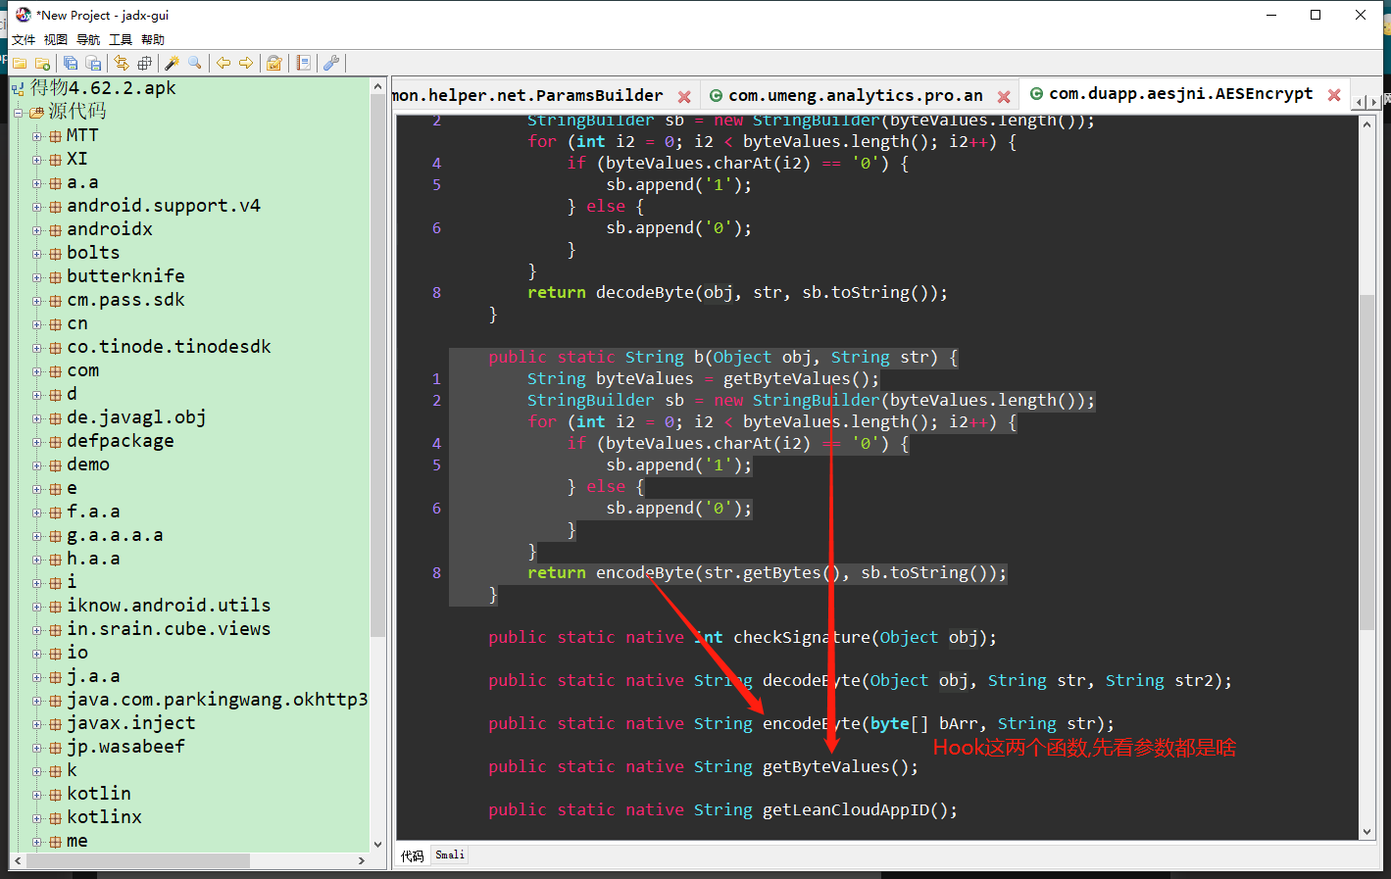Navigate forward with right arrow icon
The width and height of the screenshot is (1391, 879).
[246, 63]
